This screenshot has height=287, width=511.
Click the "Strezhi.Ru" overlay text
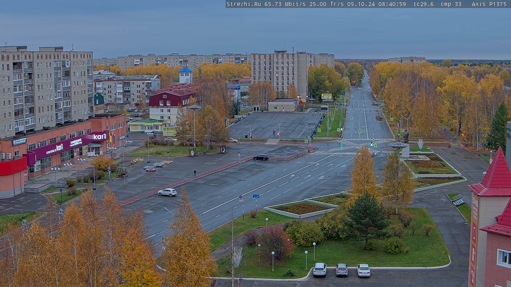click(244, 4)
